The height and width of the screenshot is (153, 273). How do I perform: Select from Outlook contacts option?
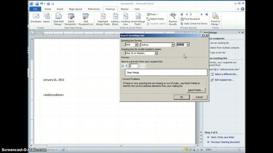coord(224,48)
